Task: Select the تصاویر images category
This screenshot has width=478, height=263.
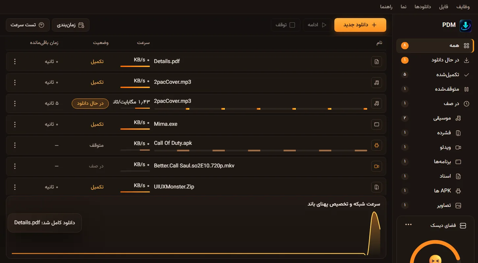Action: click(435, 206)
